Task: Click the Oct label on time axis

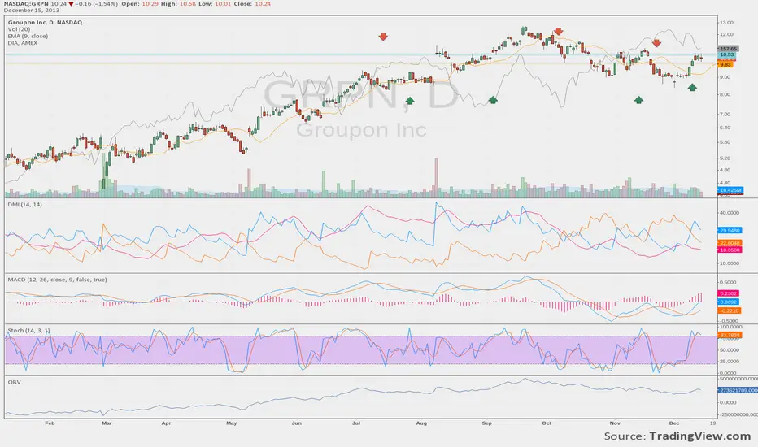Action: click(547, 423)
